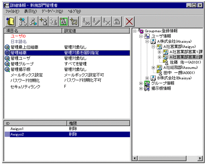The width and height of the screenshot is (206, 165).
Task: Click the Groupmax登録情報 root icon
Action: [x=141, y=31]
